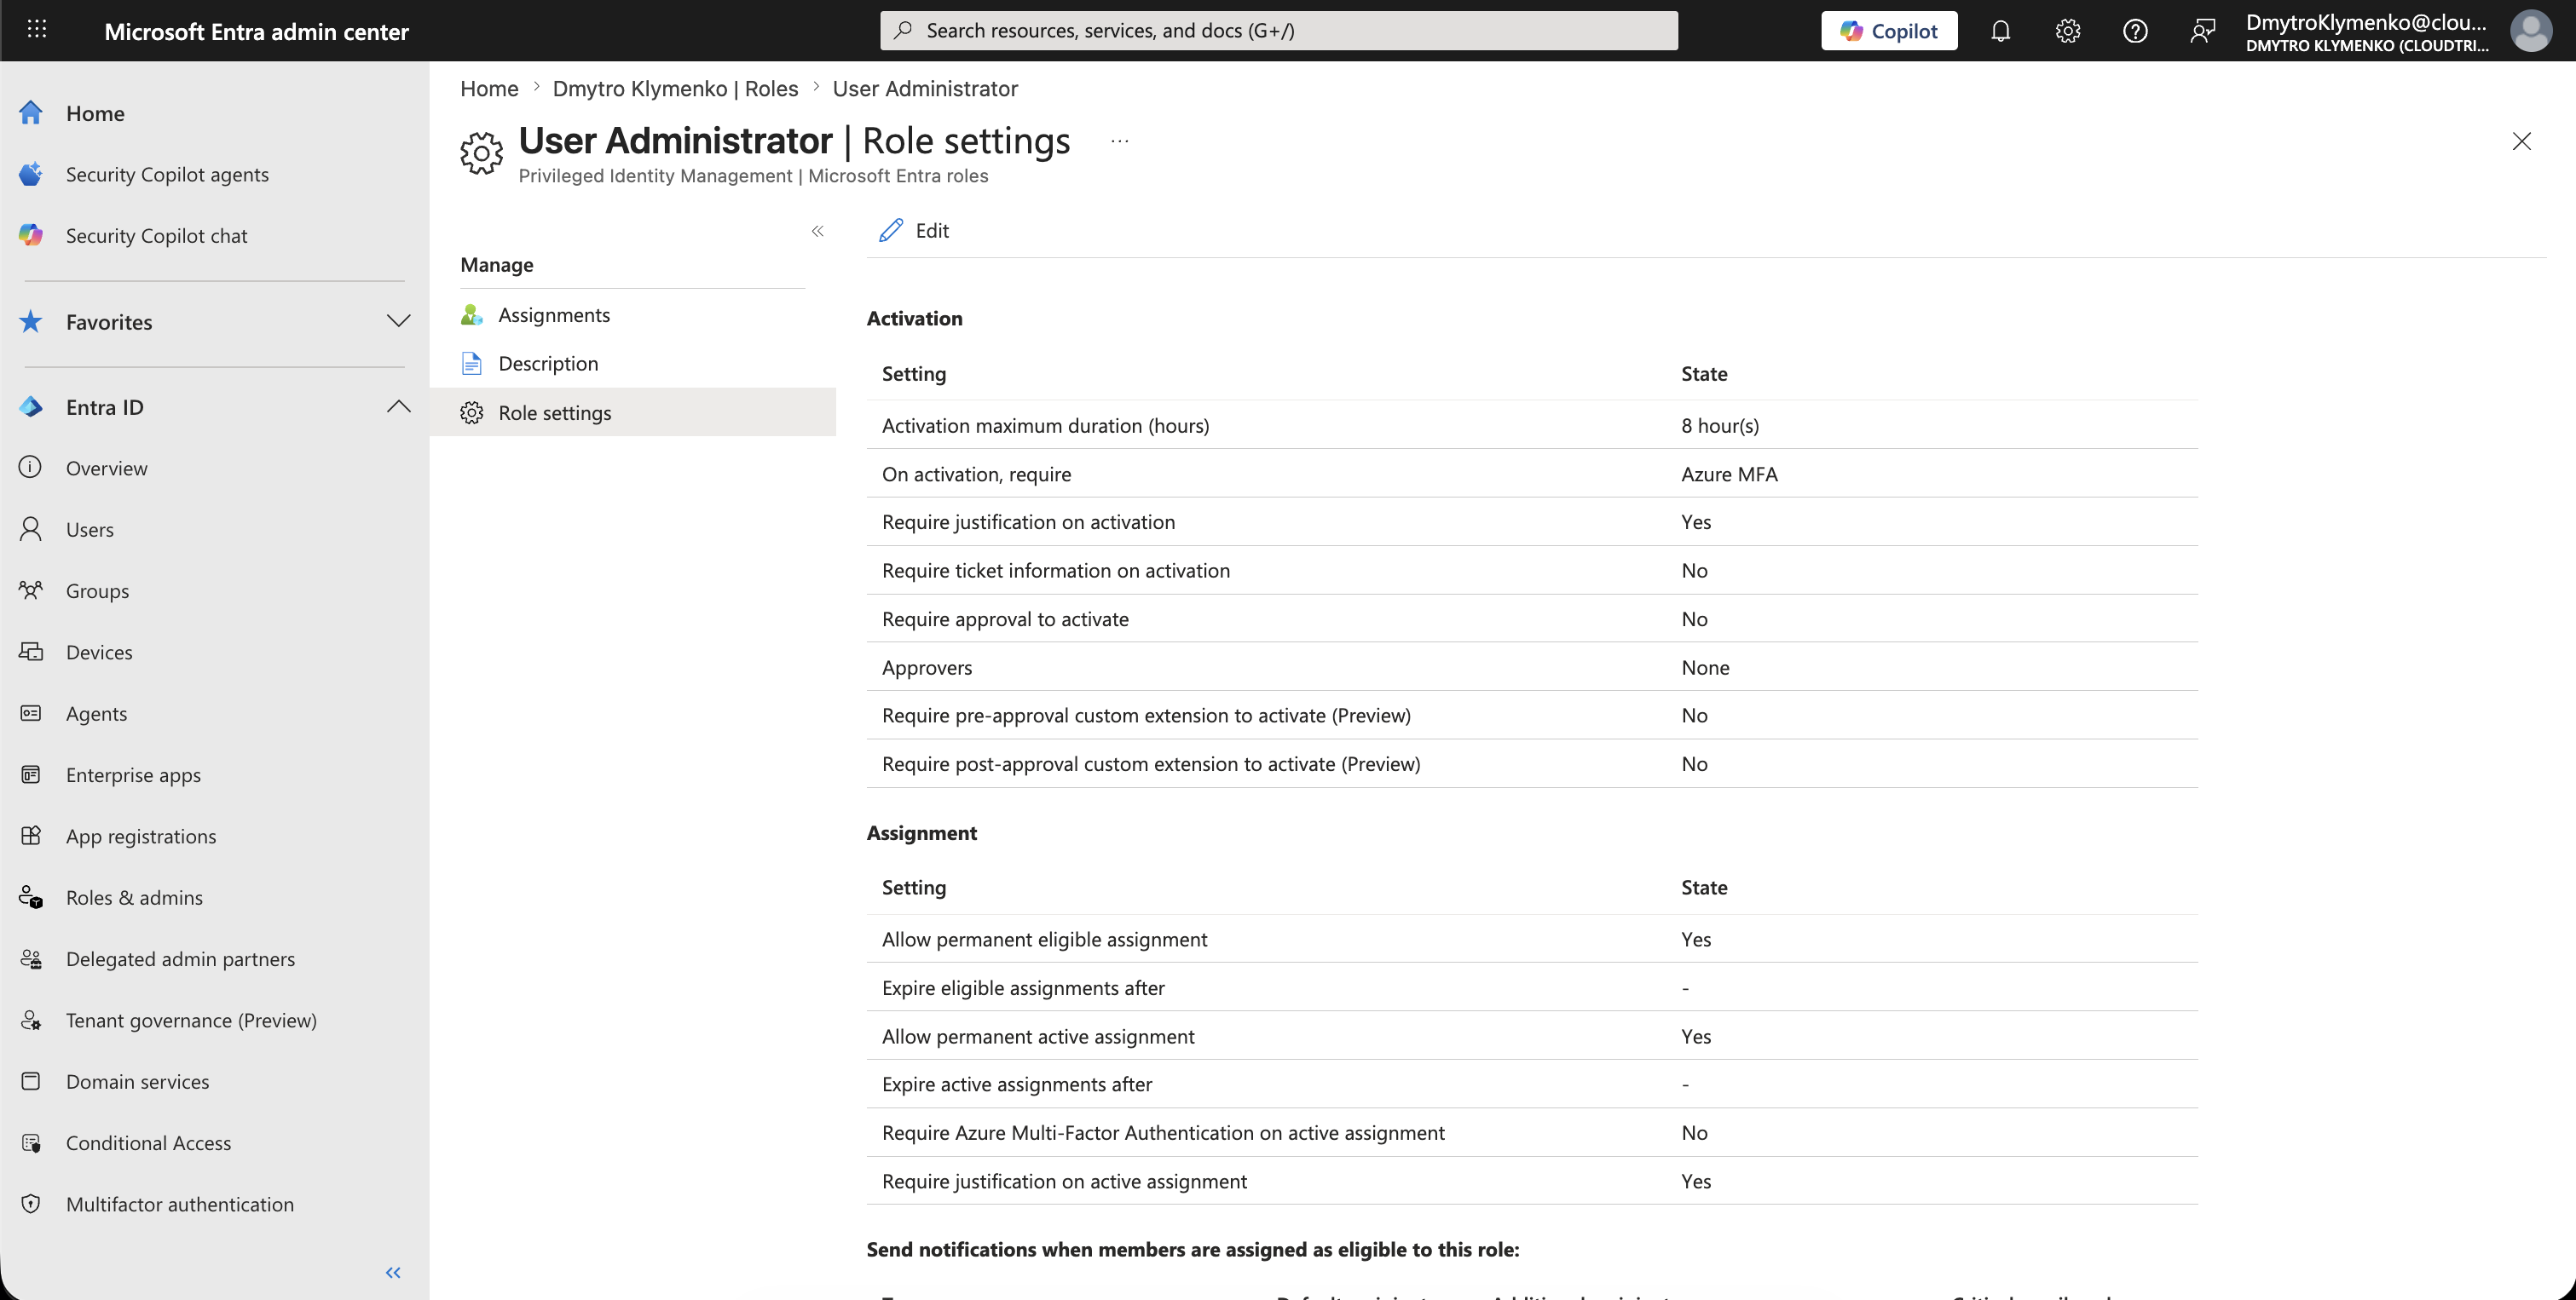The image size is (2576, 1300).
Task: Click the Favorites star icon
Action: [x=31, y=321]
